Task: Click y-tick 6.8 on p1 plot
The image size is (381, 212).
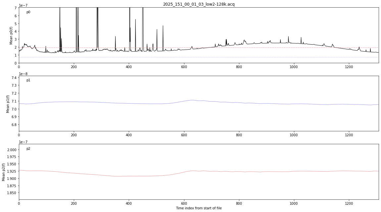Action: pyautogui.click(x=14, y=125)
